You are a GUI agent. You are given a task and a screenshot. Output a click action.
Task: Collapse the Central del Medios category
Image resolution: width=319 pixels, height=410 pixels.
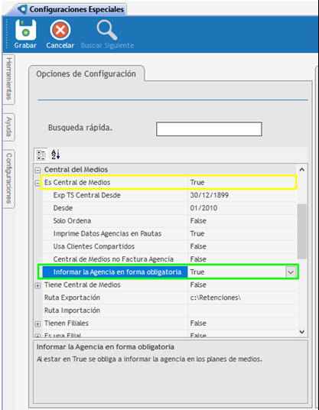38,171
